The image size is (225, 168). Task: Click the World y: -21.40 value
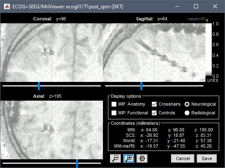tap(176, 141)
